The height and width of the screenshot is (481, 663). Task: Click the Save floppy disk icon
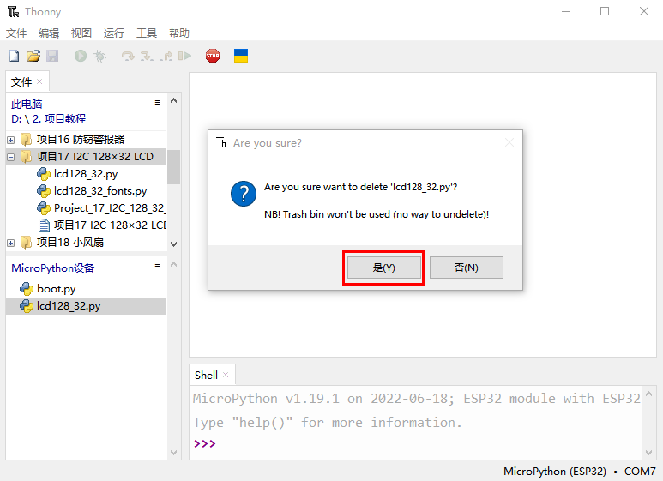point(52,56)
